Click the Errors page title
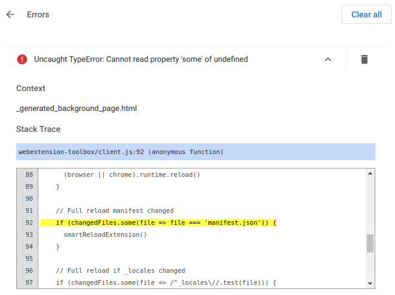This screenshot has height=295, width=395. pyautogui.click(x=38, y=14)
